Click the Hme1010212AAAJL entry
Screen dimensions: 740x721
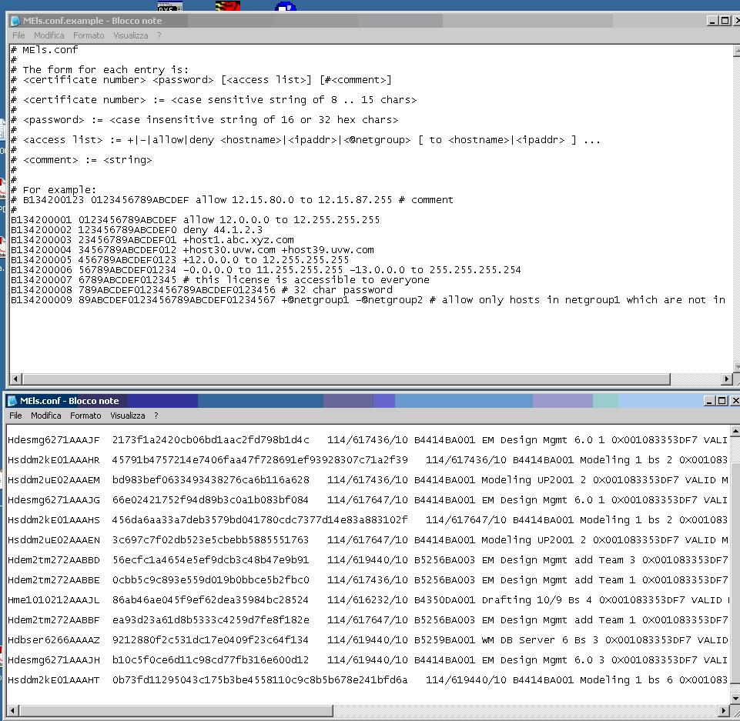tap(367, 600)
